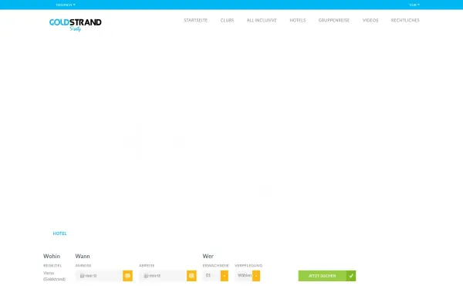This screenshot has width=463, height=289.
Task: Open the Gruppenreise menu item
Action: pyautogui.click(x=334, y=20)
